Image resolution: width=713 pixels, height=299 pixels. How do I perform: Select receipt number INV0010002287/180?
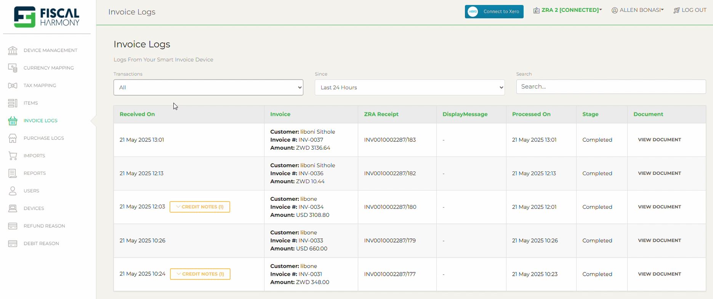click(x=390, y=207)
